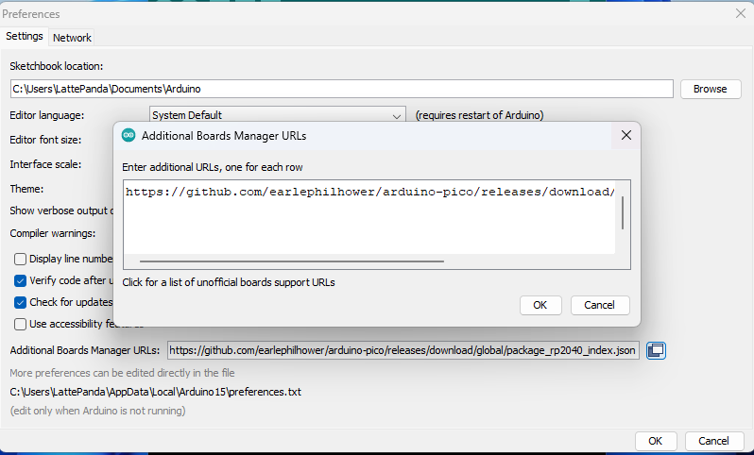Switch to the Network tab
The image size is (754, 455).
pyautogui.click(x=72, y=38)
